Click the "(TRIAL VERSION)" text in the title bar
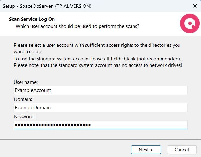The width and height of the screenshot is (201, 157). tap(74, 6)
